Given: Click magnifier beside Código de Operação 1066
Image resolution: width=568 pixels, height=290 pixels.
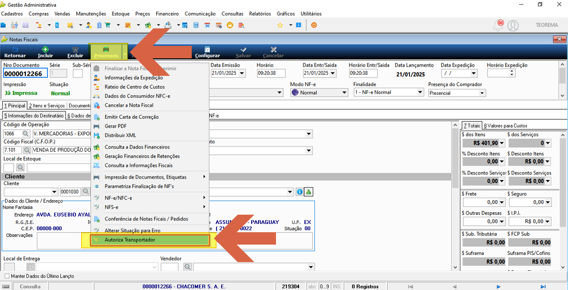Looking at the screenshot, I should pos(26,134).
